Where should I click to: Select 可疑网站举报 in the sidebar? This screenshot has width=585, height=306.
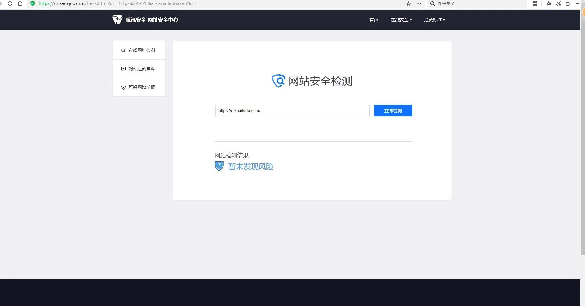click(139, 87)
